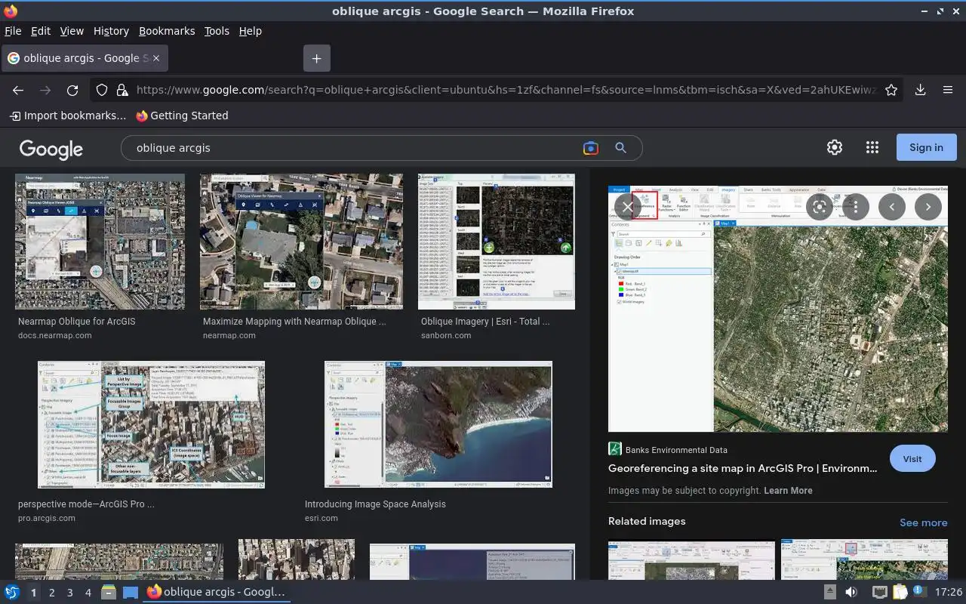Viewport: 966px width, 604px height.
Task: Open Oblique Imagery Esri sanborn thumbnail
Action: [x=497, y=242]
